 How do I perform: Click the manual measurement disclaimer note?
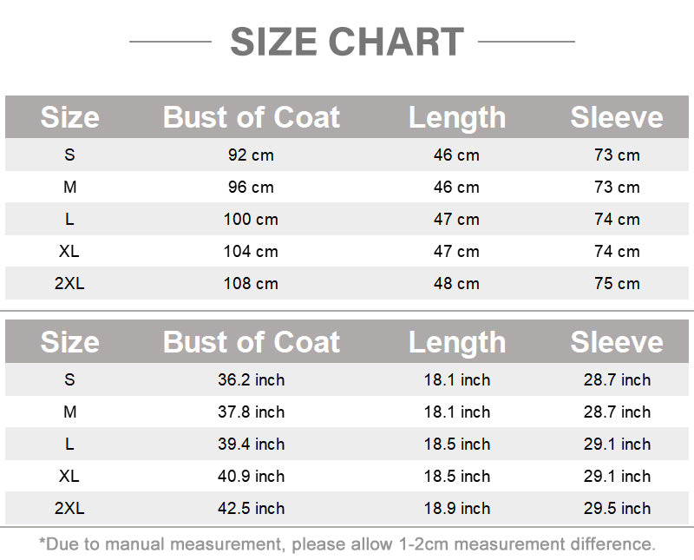point(347,544)
